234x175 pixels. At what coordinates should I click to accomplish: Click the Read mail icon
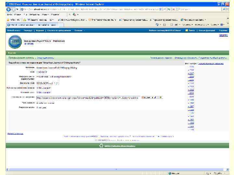click(172, 25)
